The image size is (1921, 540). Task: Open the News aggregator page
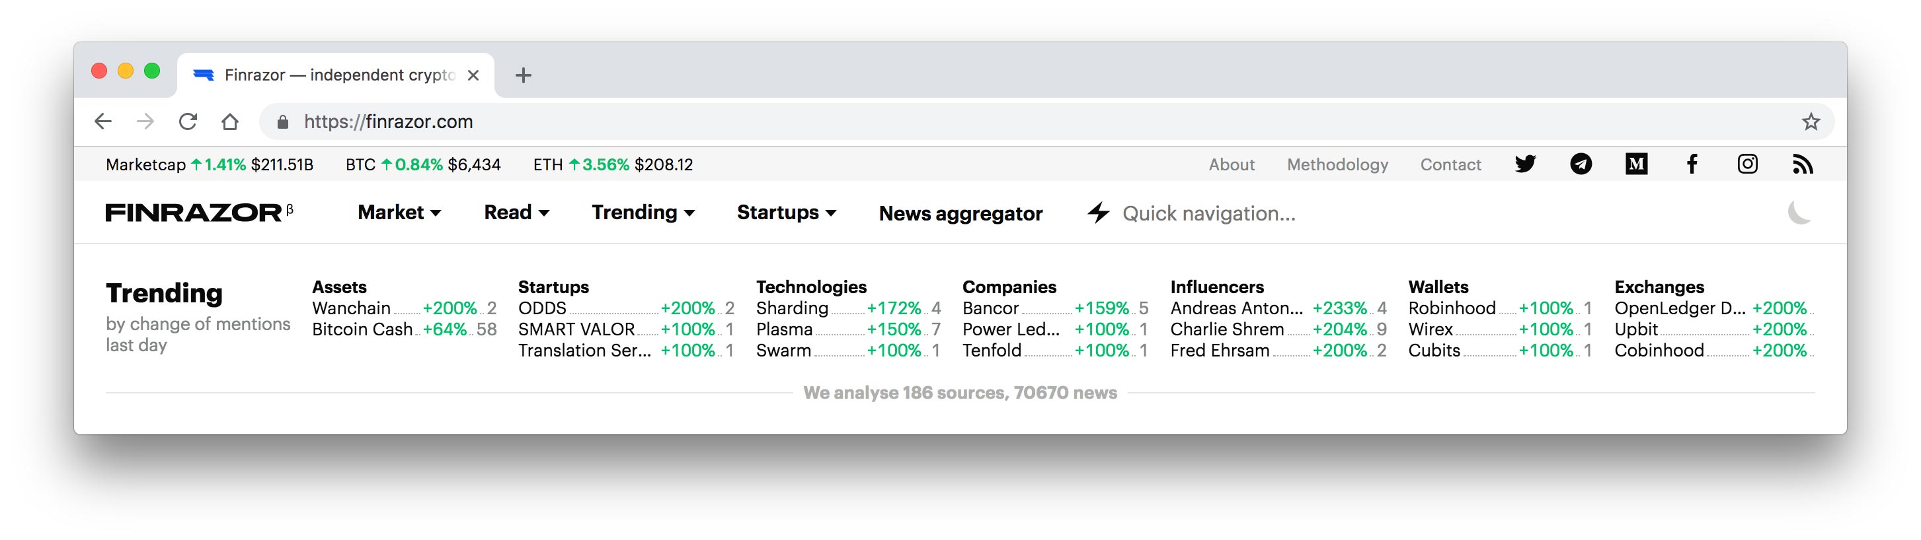[x=960, y=214]
